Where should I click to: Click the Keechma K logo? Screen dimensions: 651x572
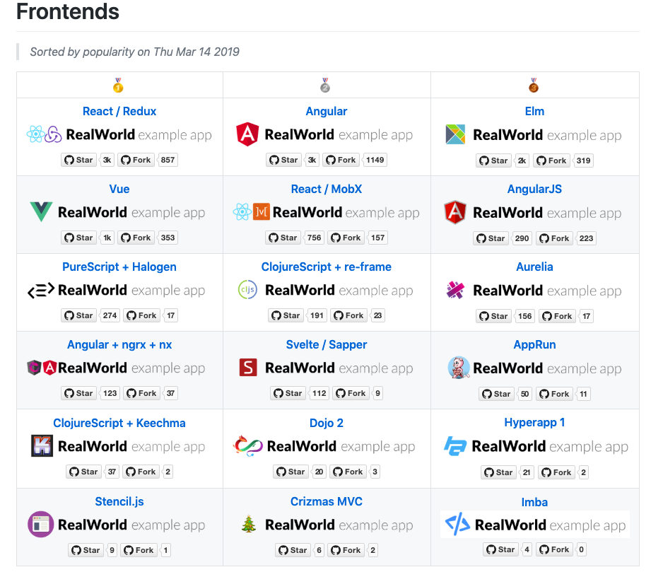pos(42,445)
